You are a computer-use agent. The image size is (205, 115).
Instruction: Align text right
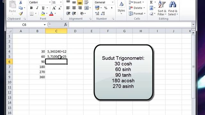tap(80, 8)
